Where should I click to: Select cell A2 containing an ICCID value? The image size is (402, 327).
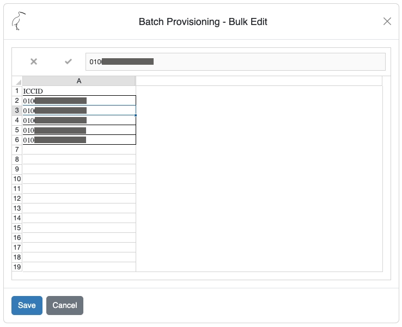(x=79, y=101)
